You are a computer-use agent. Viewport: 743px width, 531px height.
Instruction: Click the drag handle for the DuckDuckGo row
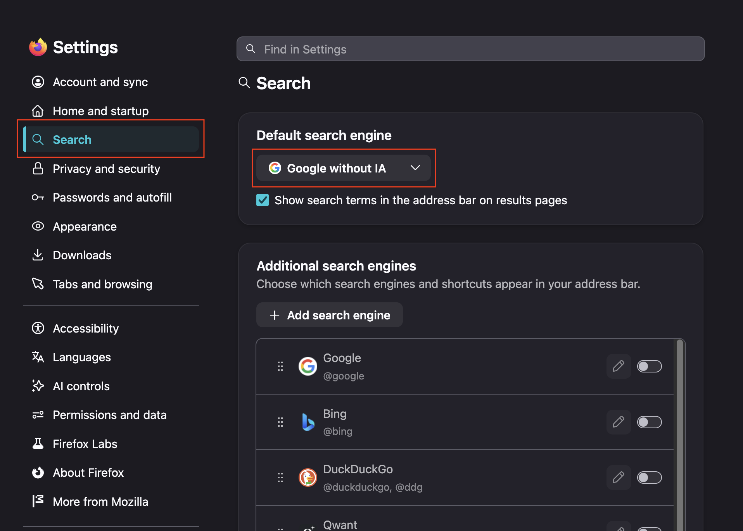coord(280,478)
